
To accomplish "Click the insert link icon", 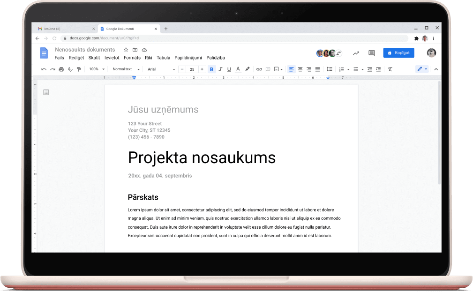I will pos(259,69).
